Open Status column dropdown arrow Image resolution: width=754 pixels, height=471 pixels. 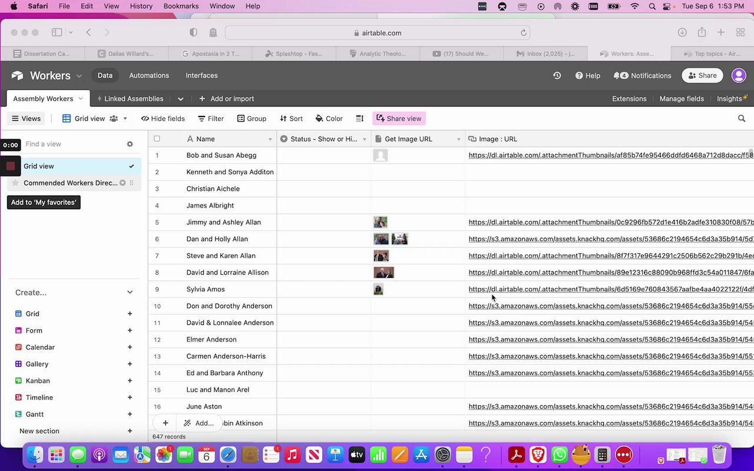click(365, 140)
